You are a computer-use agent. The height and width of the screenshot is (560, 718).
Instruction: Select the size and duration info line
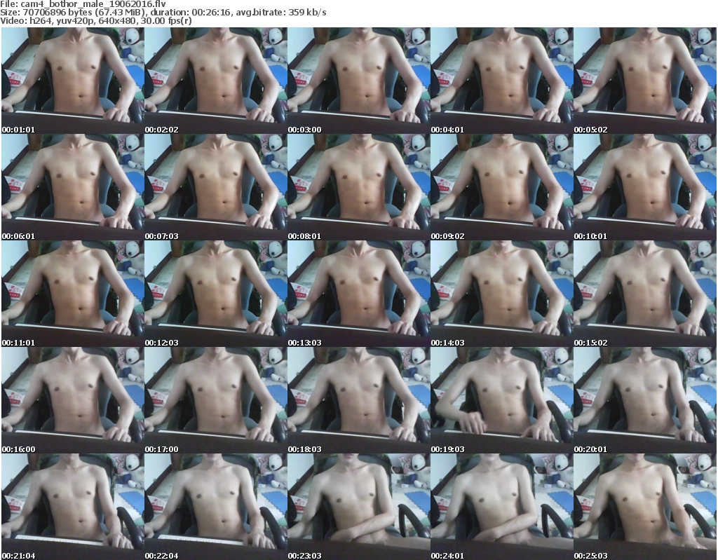(163, 13)
